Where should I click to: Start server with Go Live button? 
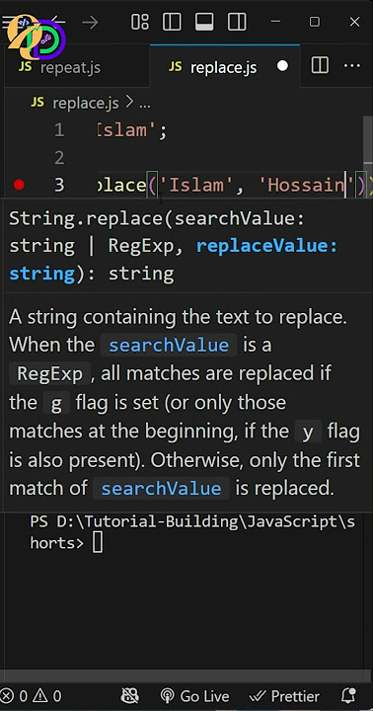click(x=194, y=696)
